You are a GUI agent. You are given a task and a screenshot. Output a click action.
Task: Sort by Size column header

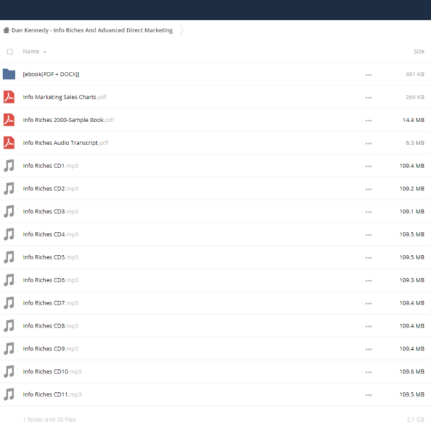tap(419, 52)
